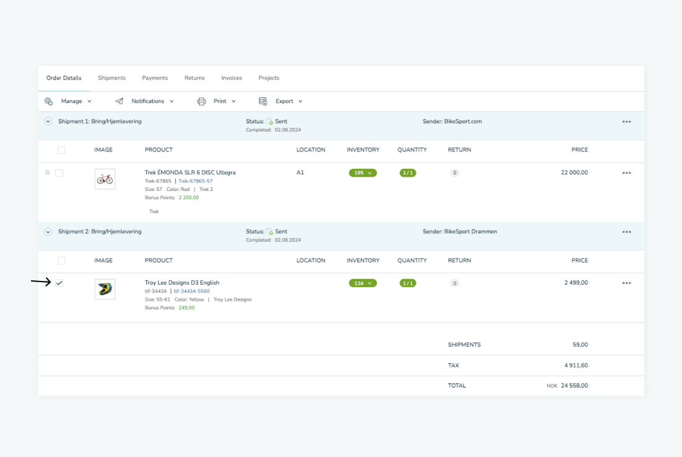Click drag handle icon on Trek ÉMONDA row
The width and height of the screenshot is (682, 457).
pyautogui.click(x=47, y=172)
